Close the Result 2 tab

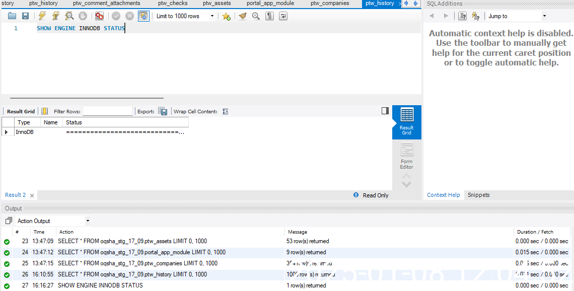(x=32, y=195)
